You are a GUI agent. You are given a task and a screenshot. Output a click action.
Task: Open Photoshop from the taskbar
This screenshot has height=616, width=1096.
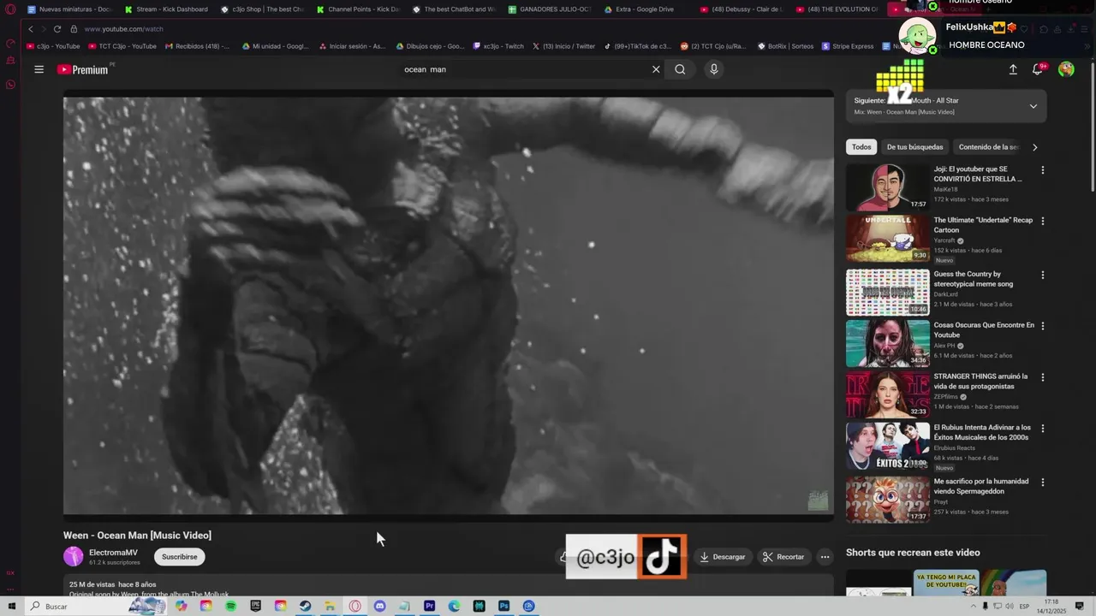click(x=503, y=606)
